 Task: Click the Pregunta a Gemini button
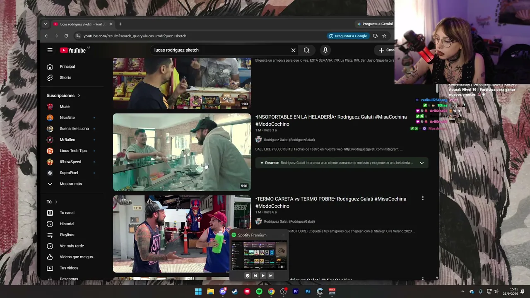click(375, 24)
